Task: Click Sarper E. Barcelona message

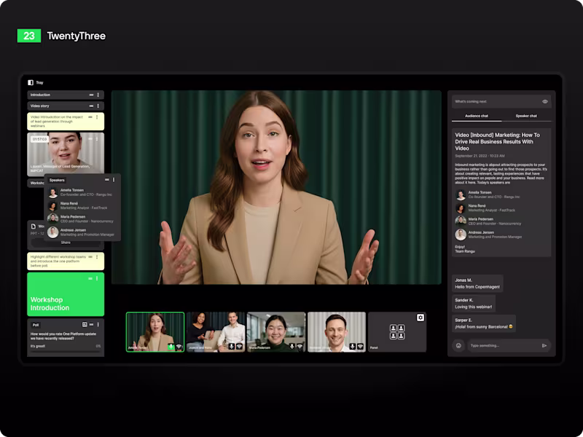Action: click(x=484, y=323)
